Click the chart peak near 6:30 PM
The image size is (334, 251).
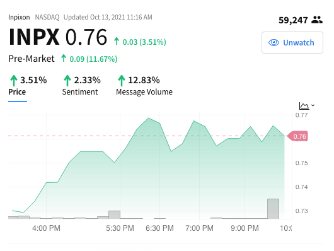[149, 118]
